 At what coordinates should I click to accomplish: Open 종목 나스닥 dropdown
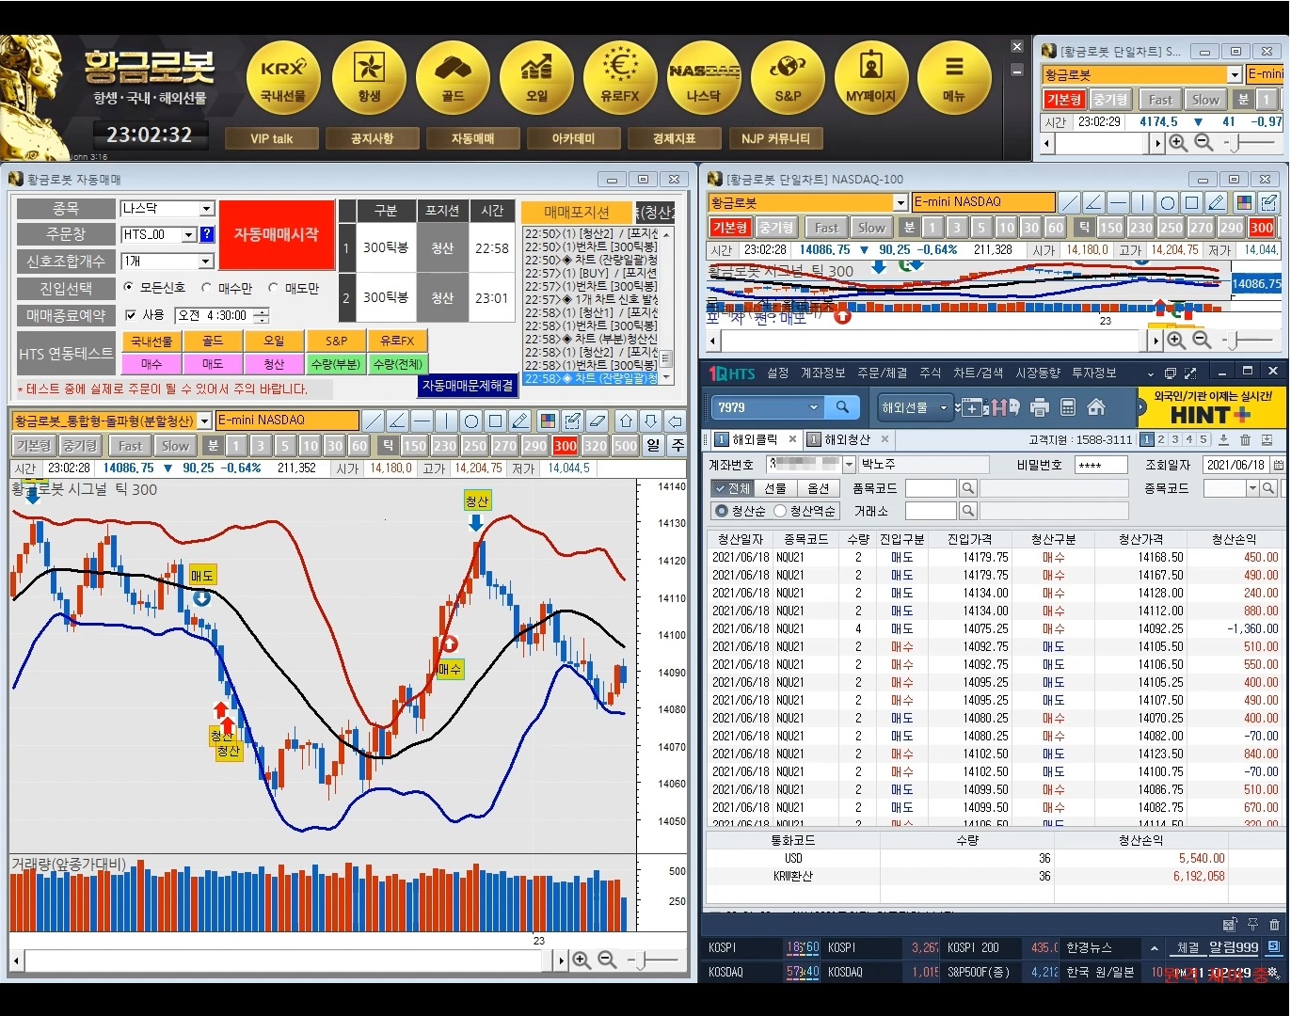[207, 208]
